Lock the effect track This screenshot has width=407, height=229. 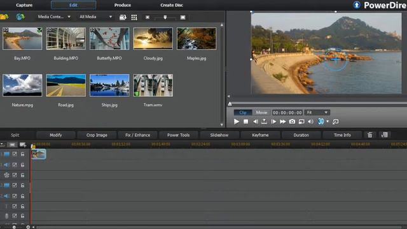coord(23,175)
